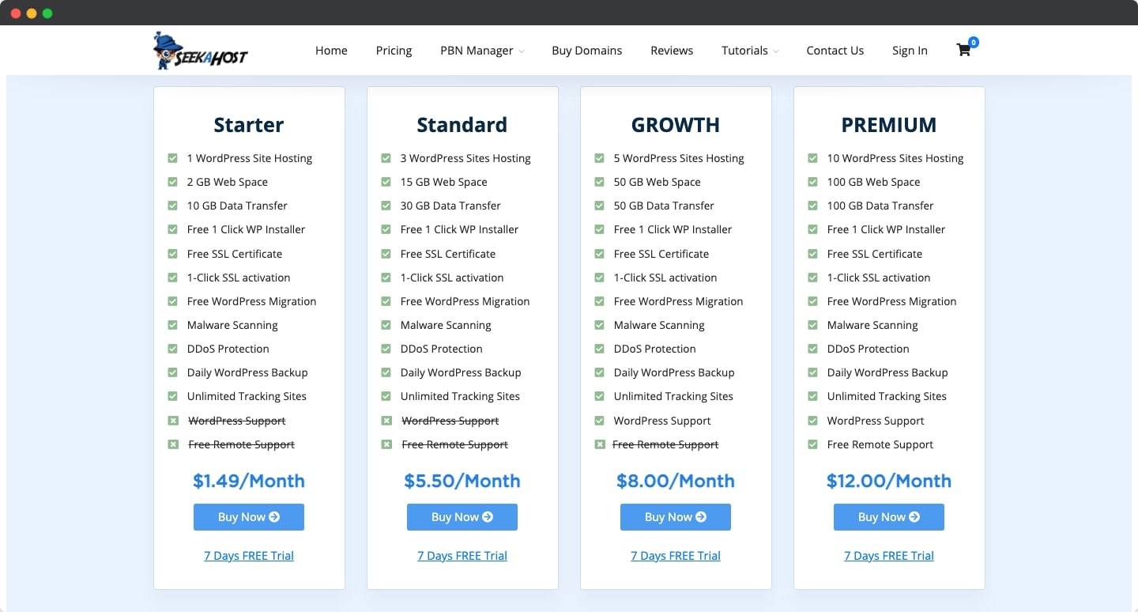The image size is (1138, 612).
Task: Go to the Buy Domains page
Action: [586, 51]
